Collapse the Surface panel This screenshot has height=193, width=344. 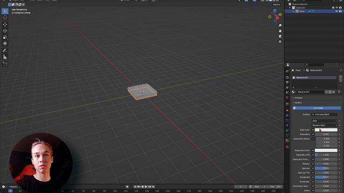(298, 102)
